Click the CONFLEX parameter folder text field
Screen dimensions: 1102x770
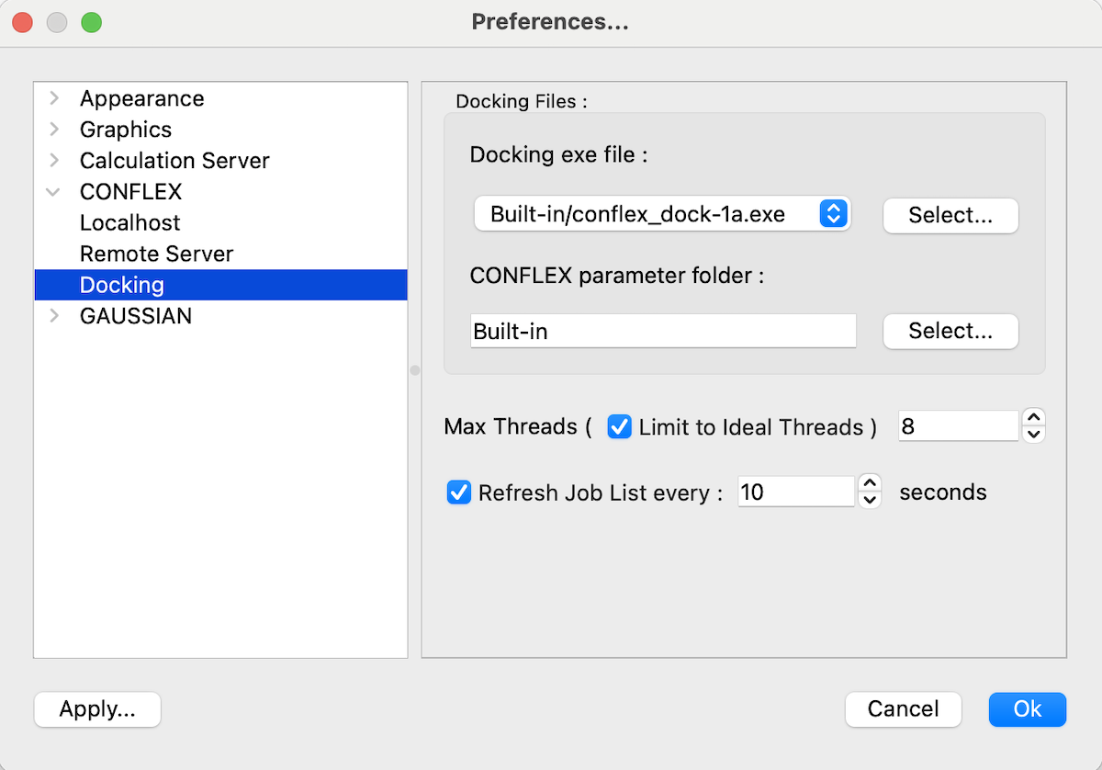click(662, 331)
